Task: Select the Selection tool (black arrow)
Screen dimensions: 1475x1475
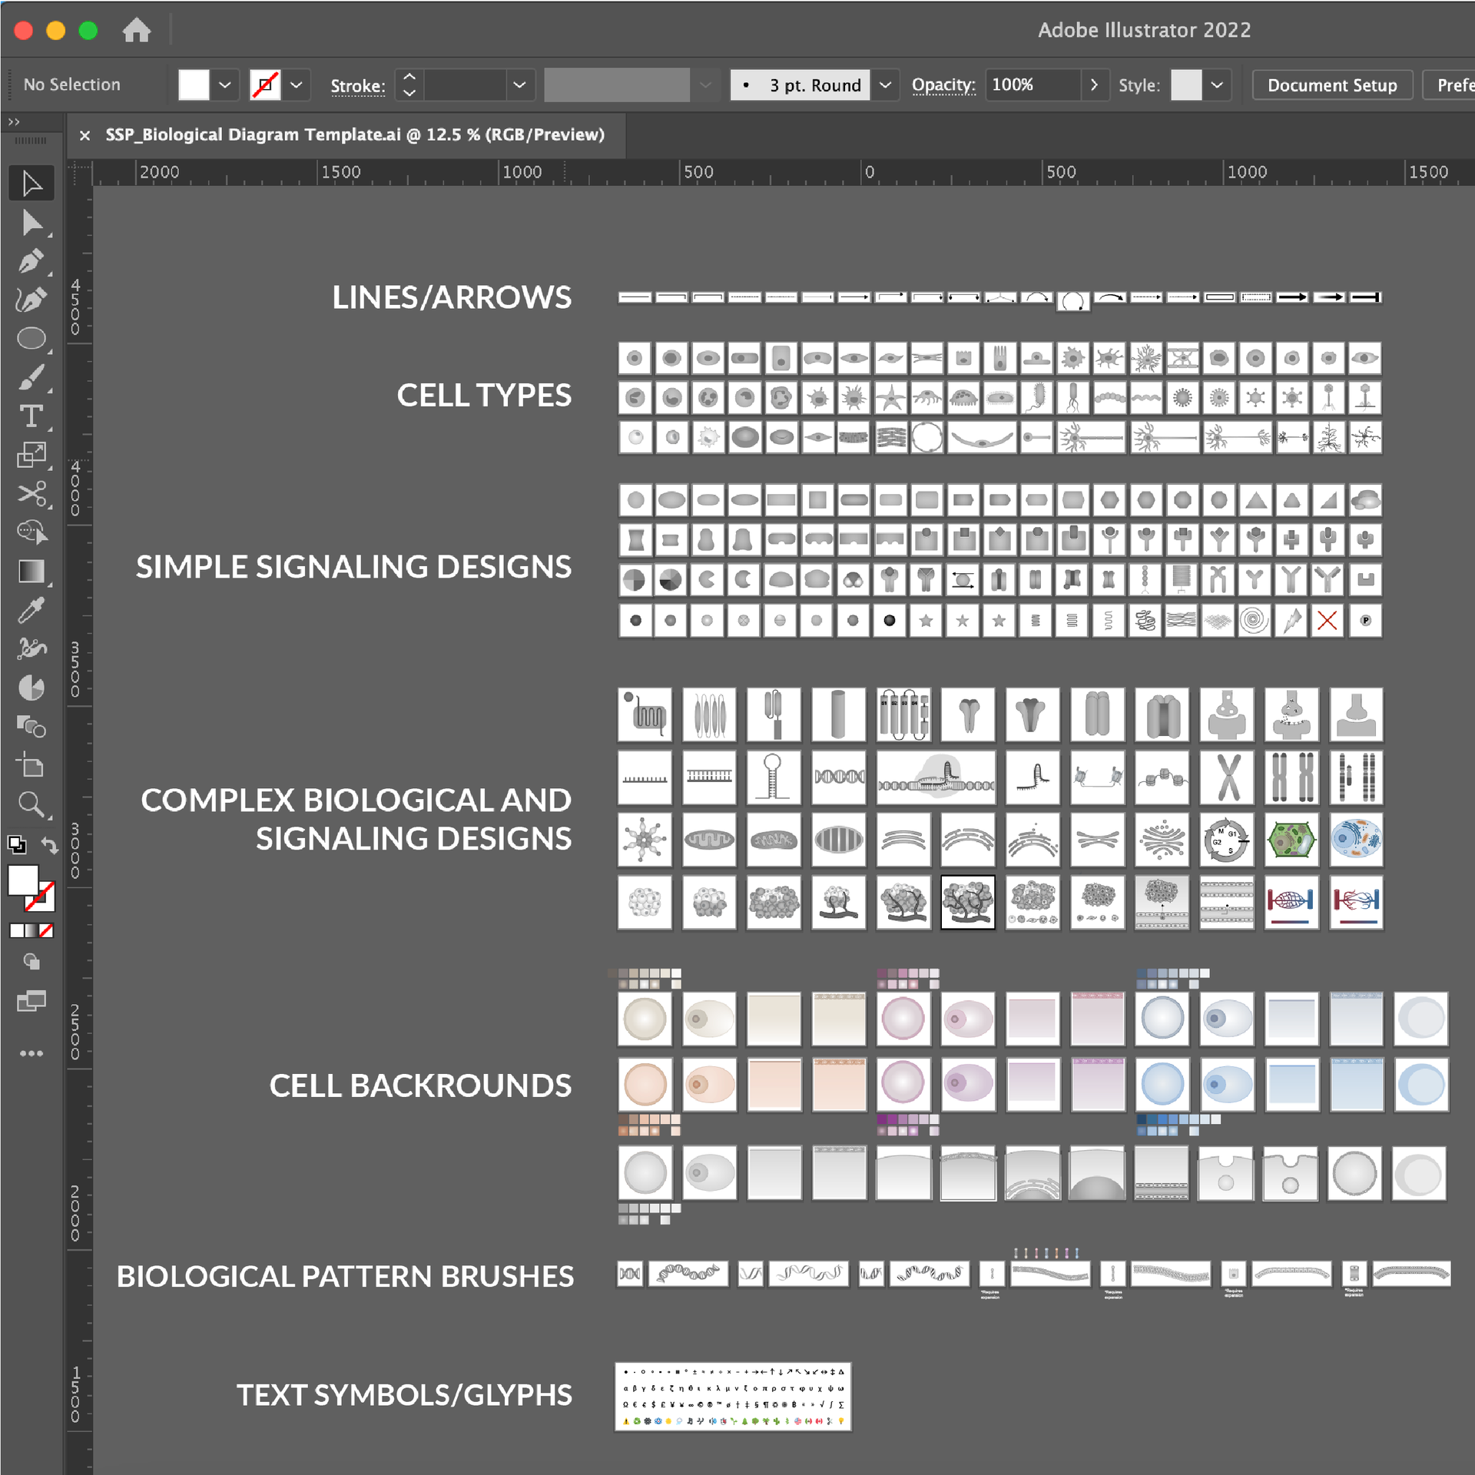Action: click(x=31, y=184)
